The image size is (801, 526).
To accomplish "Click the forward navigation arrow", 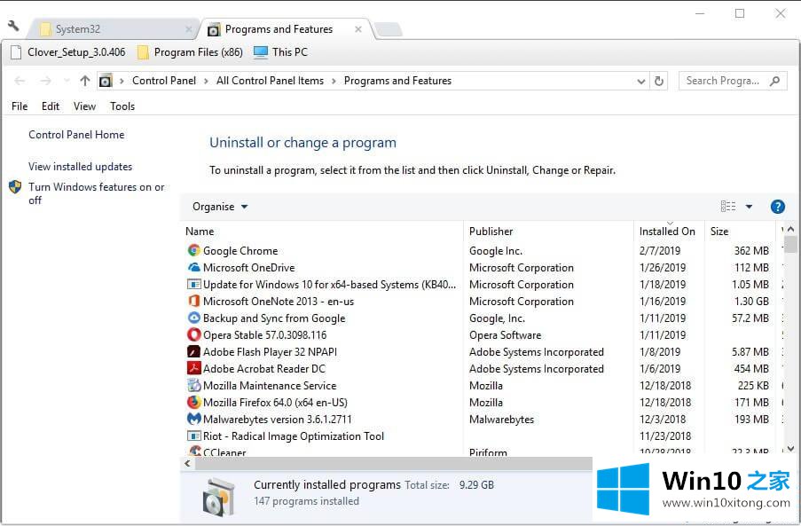I will point(46,81).
